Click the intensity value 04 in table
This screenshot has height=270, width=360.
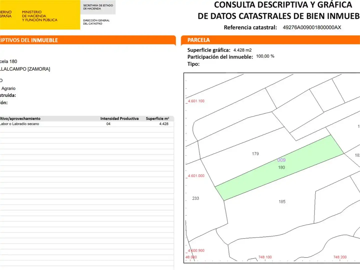pyautogui.click(x=108, y=124)
